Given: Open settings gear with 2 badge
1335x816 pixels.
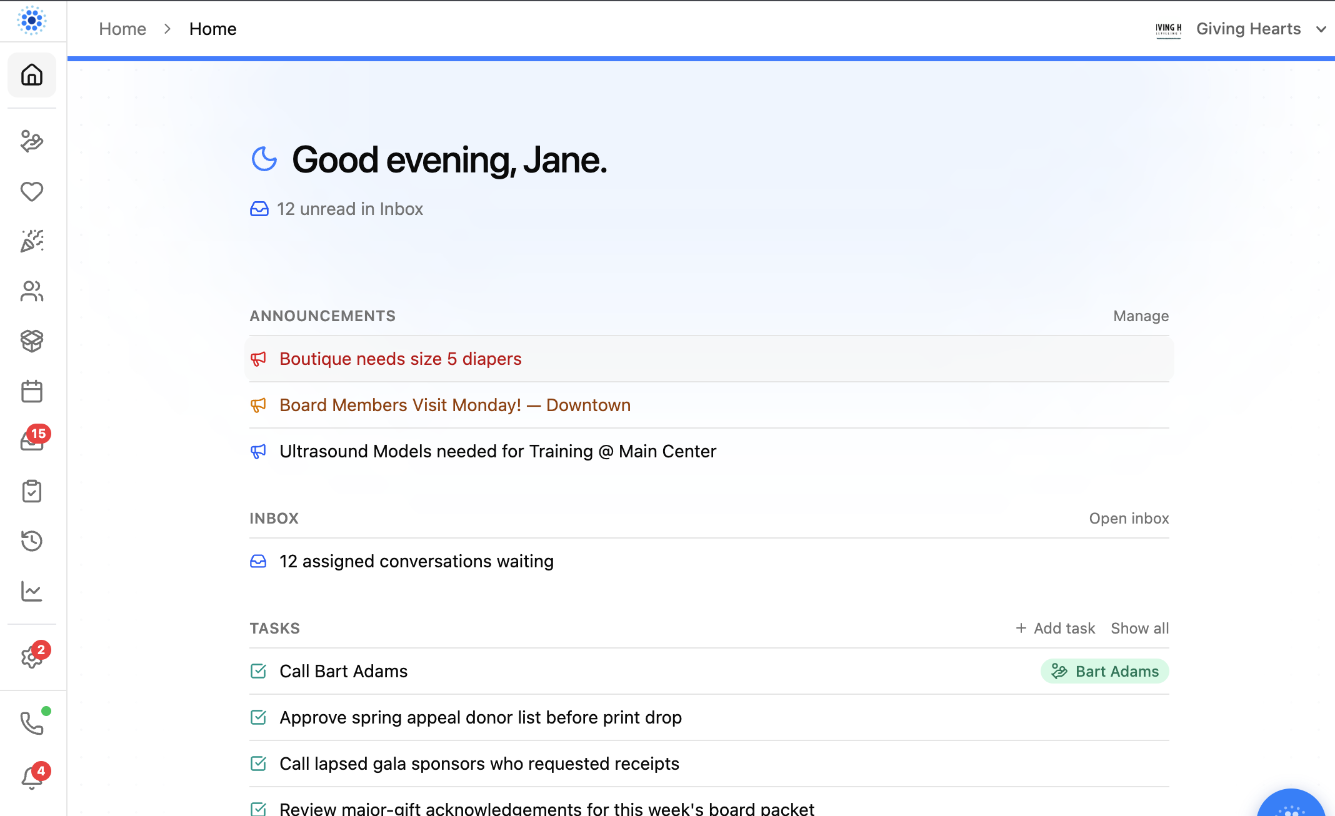Looking at the screenshot, I should (32, 657).
